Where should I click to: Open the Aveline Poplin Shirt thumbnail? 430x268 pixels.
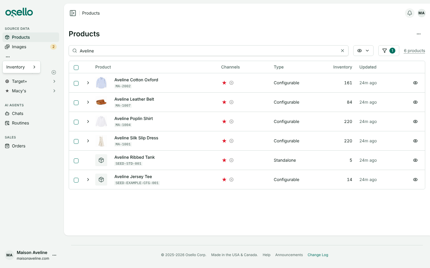tap(101, 121)
